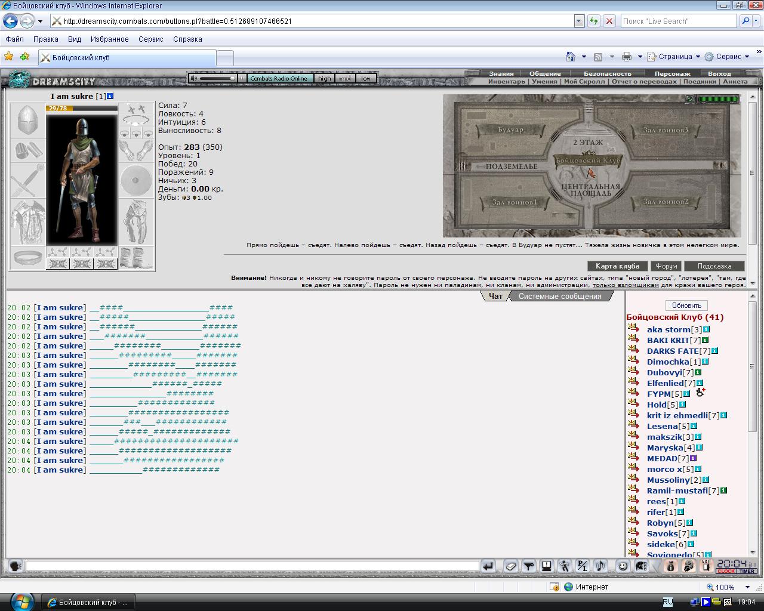Go to Будуар room on map
Screen dimensions: 764x611
tap(512, 129)
